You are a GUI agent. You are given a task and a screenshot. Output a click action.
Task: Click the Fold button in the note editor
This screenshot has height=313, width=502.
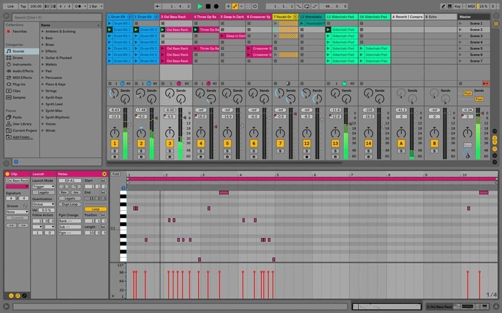click(115, 174)
